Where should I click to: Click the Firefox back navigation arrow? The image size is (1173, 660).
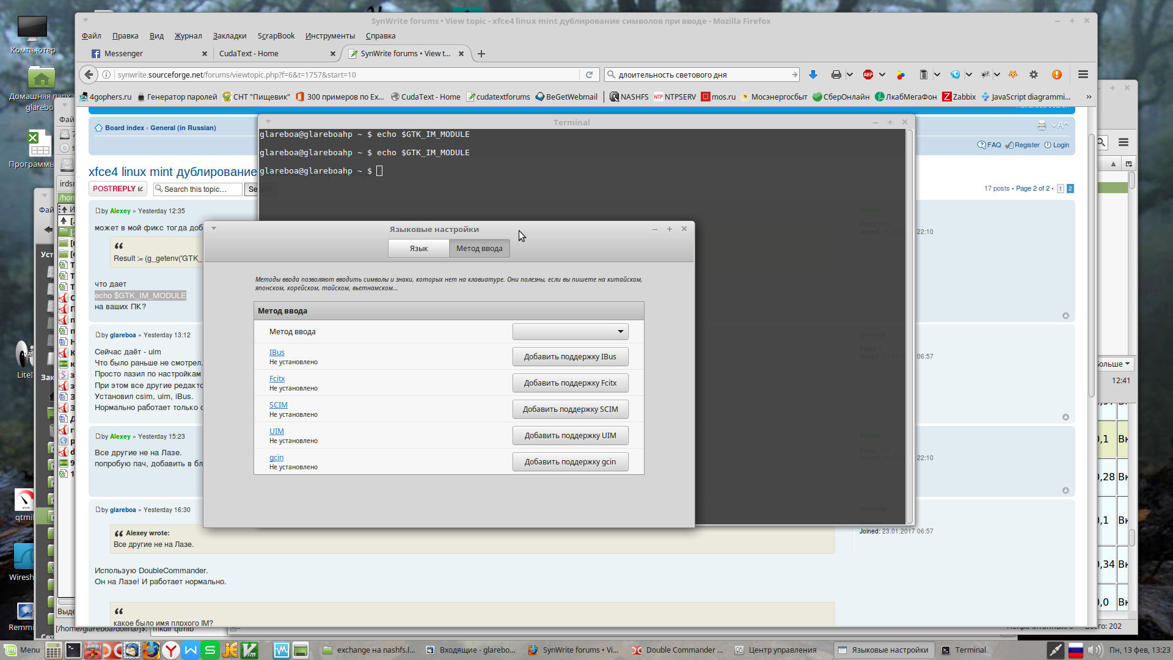pos(89,75)
